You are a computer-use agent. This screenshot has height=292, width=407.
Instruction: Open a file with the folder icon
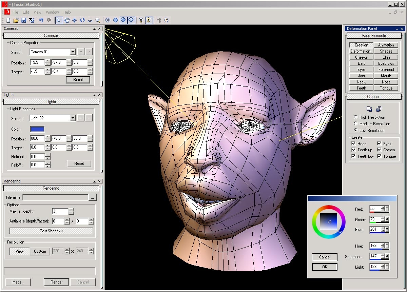[16, 20]
